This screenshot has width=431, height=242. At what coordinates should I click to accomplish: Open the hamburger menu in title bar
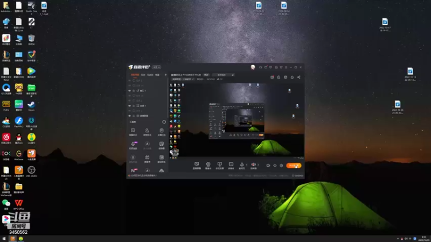(x=286, y=67)
